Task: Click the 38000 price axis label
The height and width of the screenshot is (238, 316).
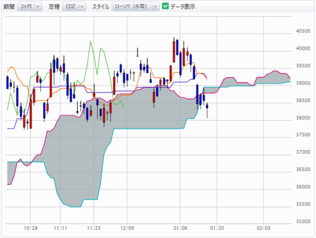Action: pos(302,118)
